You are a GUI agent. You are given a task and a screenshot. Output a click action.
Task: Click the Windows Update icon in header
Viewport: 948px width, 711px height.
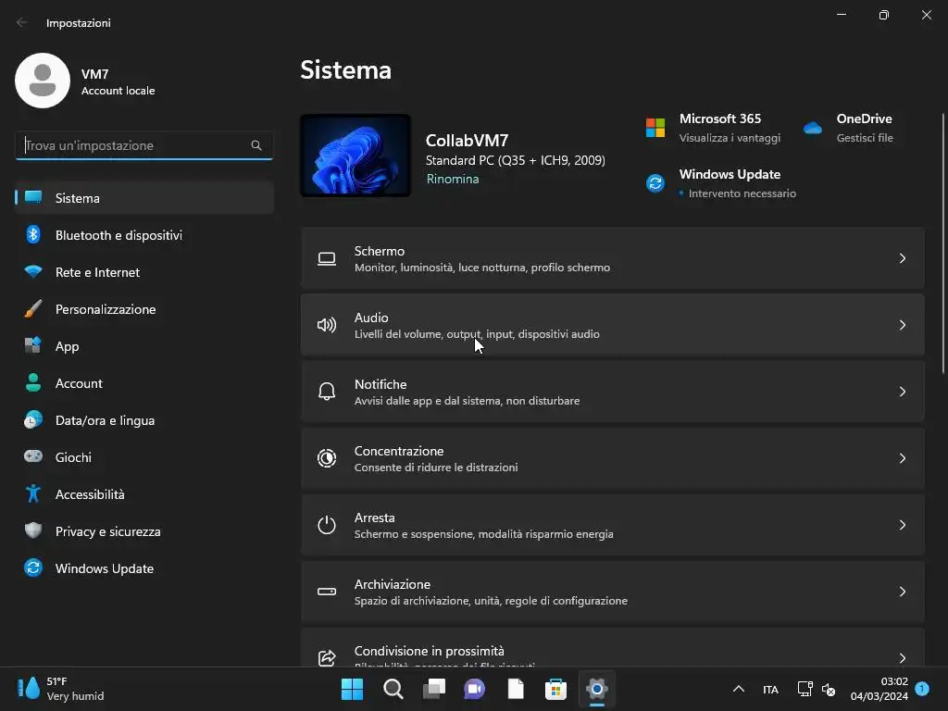pyautogui.click(x=655, y=182)
